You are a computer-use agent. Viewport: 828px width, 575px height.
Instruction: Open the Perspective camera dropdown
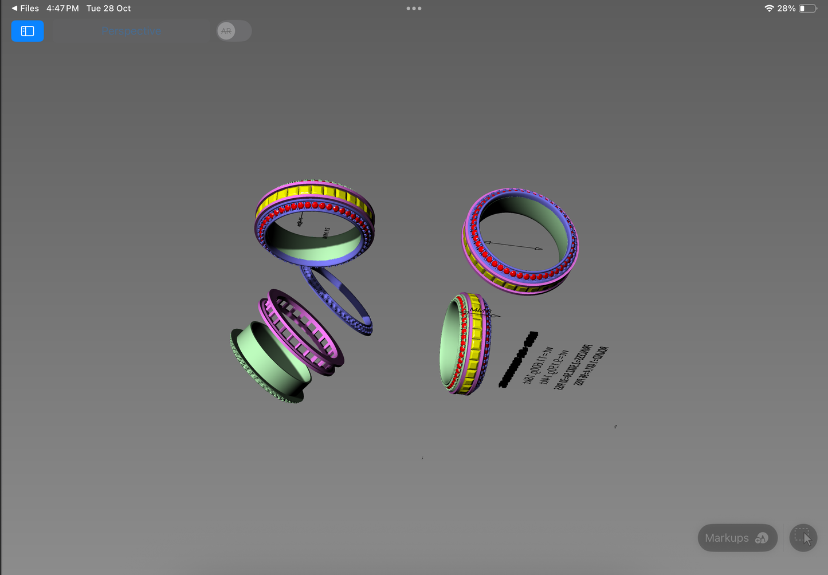[131, 31]
